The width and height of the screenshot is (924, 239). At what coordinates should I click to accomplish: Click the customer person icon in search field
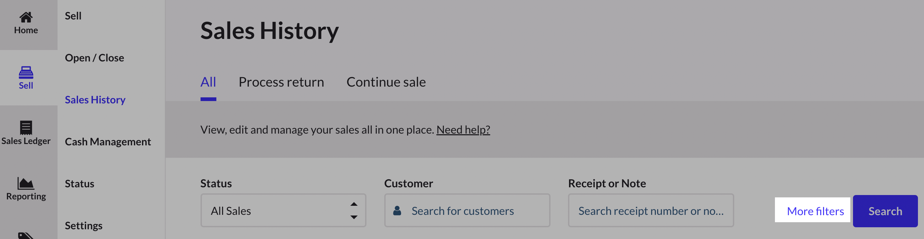397,211
